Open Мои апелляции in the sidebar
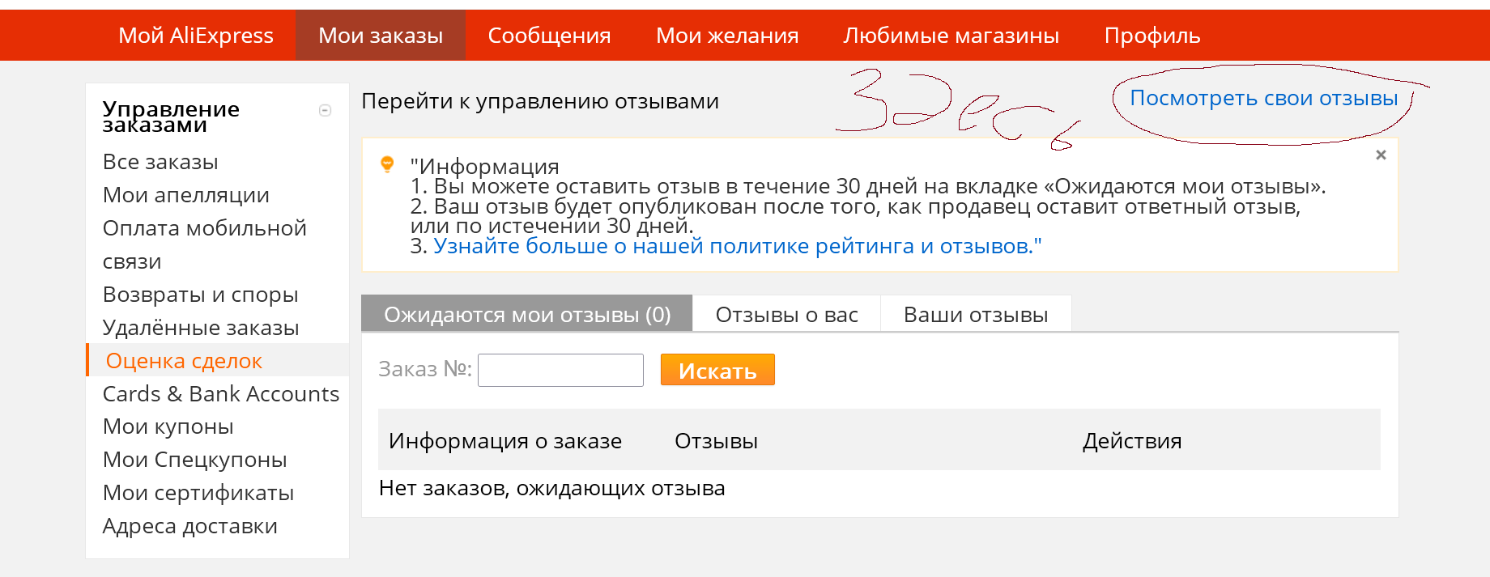Image resolution: width=1490 pixels, height=577 pixels. (186, 195)
